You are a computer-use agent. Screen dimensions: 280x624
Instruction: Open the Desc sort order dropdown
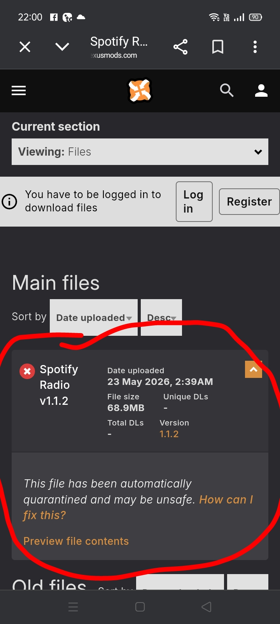pos(161,317)
